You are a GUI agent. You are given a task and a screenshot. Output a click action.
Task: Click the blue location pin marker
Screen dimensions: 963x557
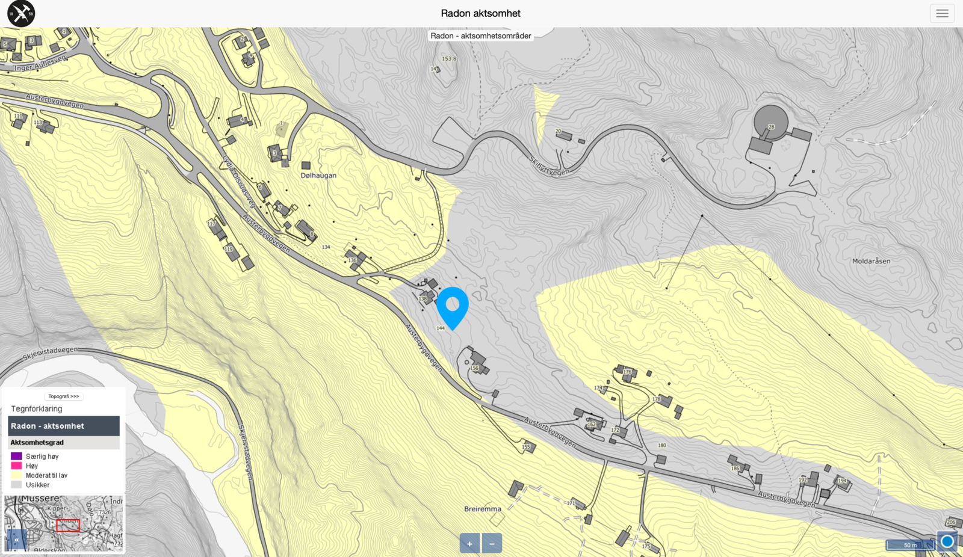pos(453,308)
